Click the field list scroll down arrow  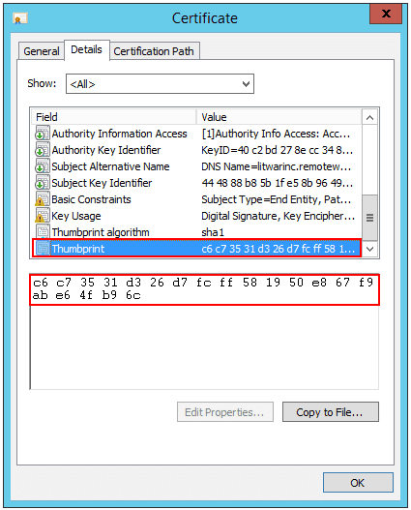[369, 249]
